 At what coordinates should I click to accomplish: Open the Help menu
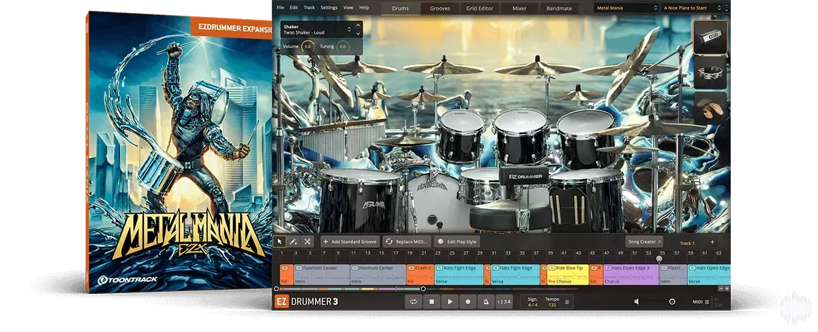tap(364, 7)
